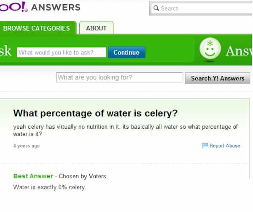This screenshot has width=253, height=212.
Task: Focus the "What are you looking for?" field
Action: [119, 77]
